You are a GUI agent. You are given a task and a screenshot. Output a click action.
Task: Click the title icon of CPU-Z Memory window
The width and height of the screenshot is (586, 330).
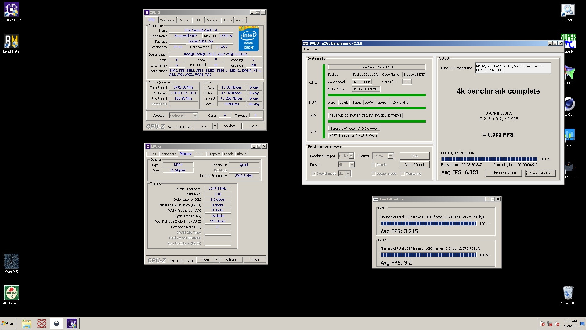148,146
